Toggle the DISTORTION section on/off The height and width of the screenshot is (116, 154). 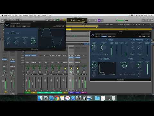coord(131,40)
